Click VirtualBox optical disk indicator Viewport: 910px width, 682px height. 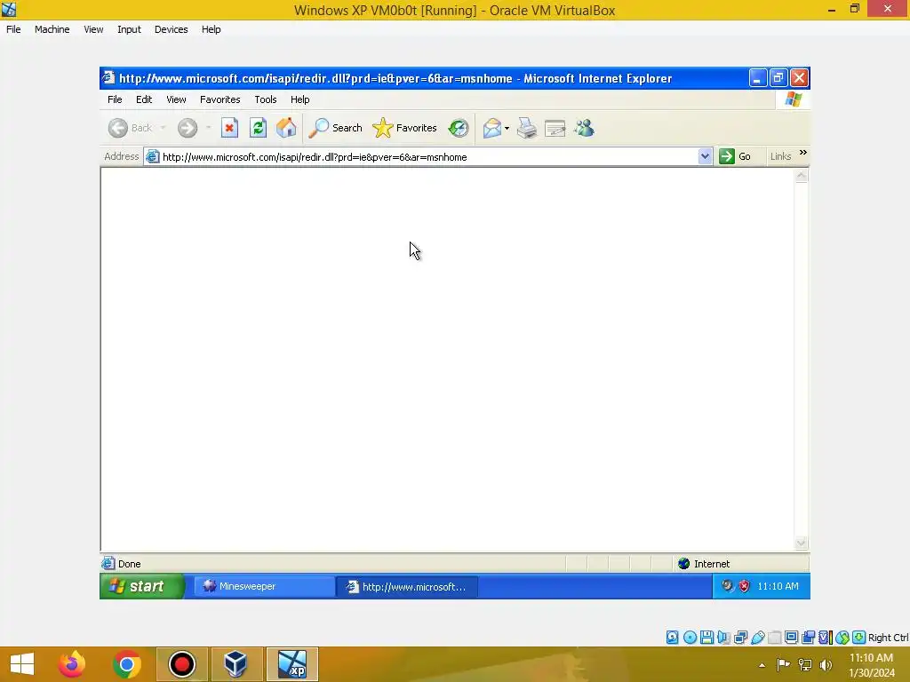click(690, 638)
